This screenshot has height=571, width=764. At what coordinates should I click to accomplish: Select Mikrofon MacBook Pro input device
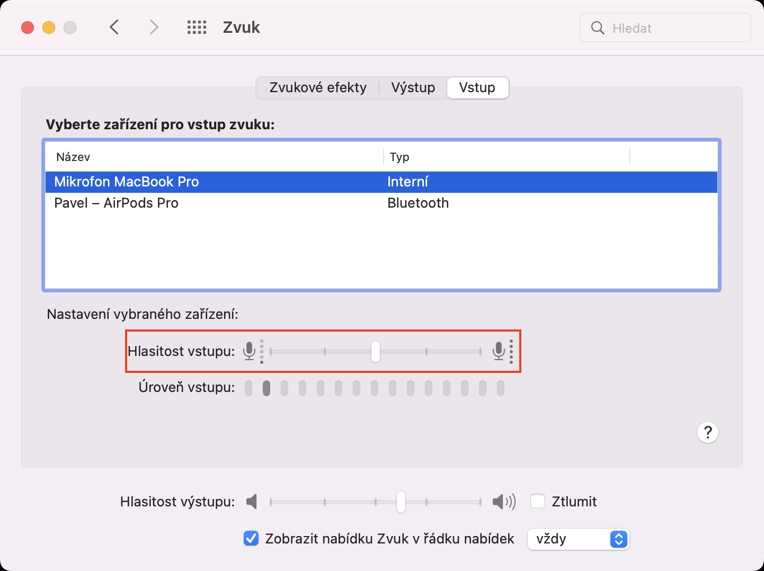[x=127, y=182]
